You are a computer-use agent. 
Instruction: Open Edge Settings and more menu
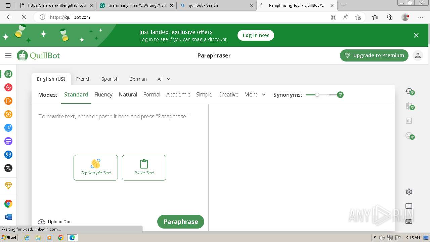click(421, 17)
